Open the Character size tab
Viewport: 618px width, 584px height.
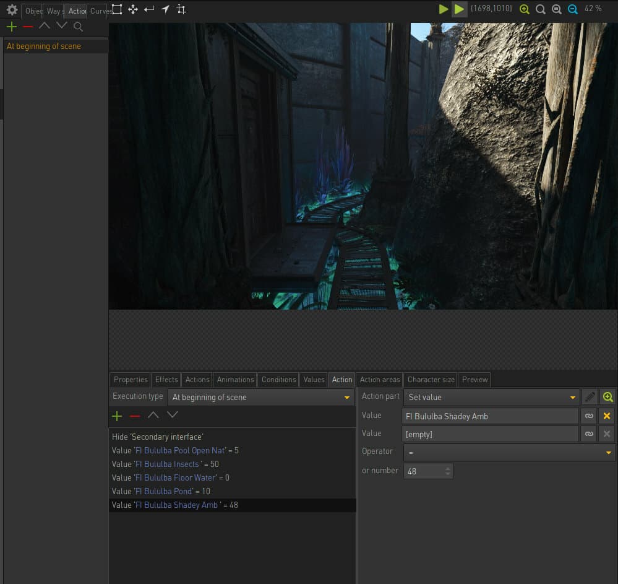click(x=431, y=380)
